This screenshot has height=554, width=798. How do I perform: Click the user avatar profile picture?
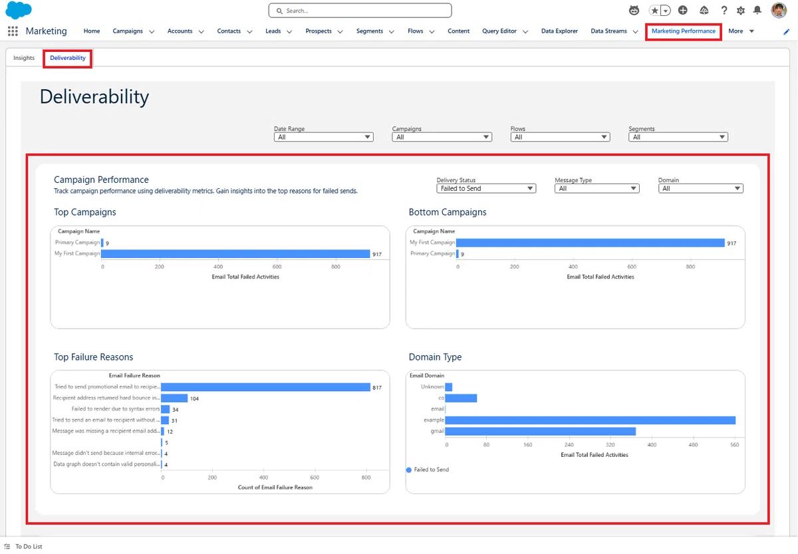(x=779, y=10)
